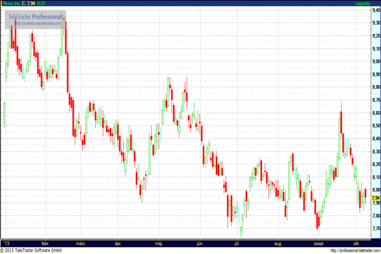381x254 pixels.
Task: Click the yellow 7,94 current price marker
Action: 375,197
